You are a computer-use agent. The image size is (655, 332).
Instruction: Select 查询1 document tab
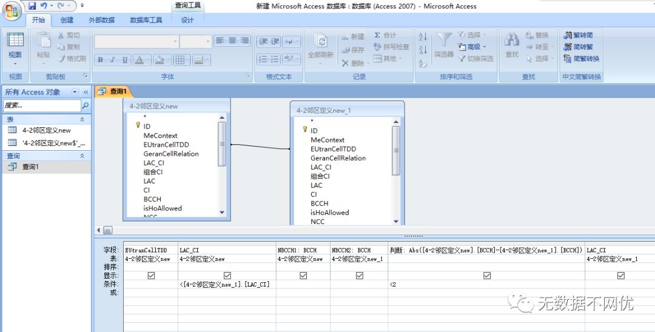coord(113,91)
